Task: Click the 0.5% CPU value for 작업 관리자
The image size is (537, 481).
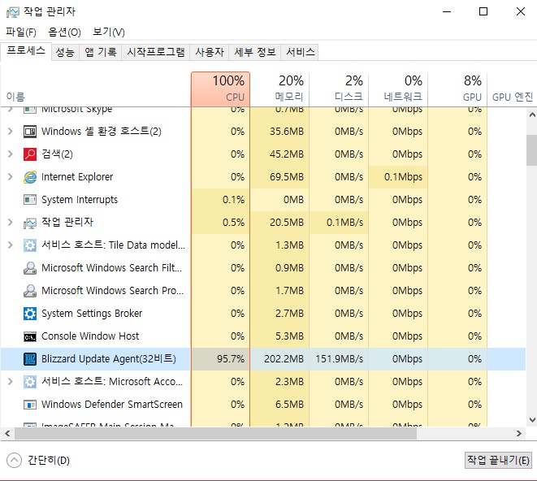Action: pos(234,223)
